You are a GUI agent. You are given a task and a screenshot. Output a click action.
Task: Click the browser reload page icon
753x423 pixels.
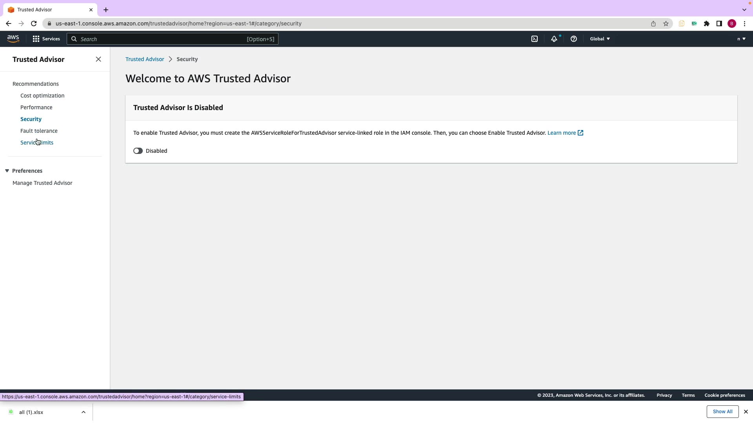(x=34, y=23)
